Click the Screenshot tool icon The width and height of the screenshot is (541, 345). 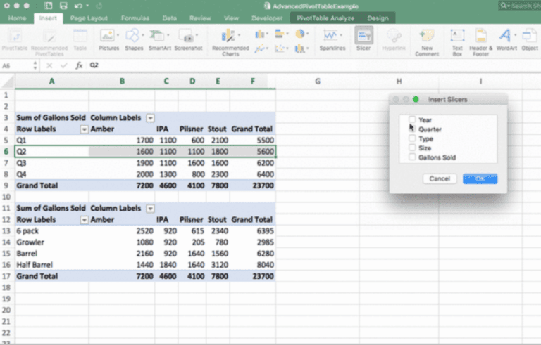click(x=187, y=37)
